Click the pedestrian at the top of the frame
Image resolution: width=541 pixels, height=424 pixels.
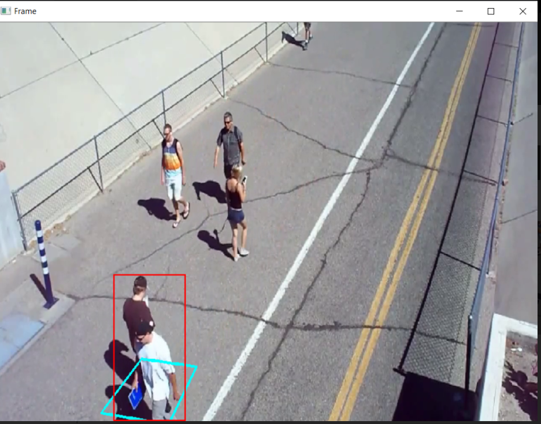coord(306,33)
